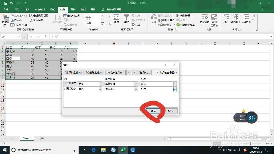The width and height of the screenshot is (274, 154).
Task: Open primary key Order dropdown
Action: 175,84
